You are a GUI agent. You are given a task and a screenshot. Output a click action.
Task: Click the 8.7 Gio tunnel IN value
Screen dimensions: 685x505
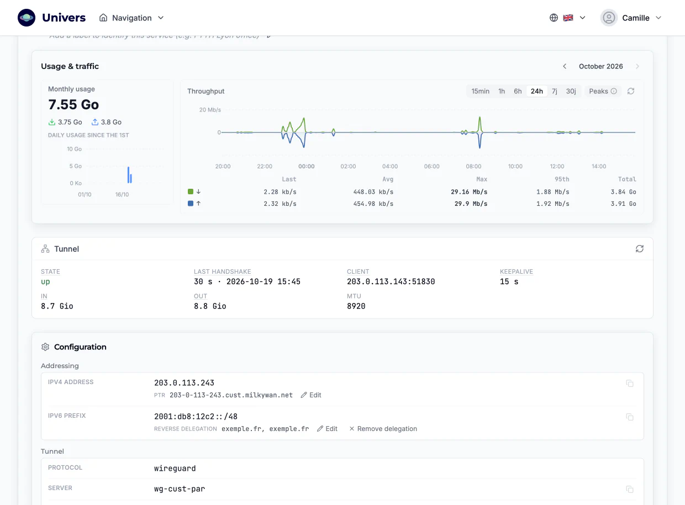pos(57,306)
